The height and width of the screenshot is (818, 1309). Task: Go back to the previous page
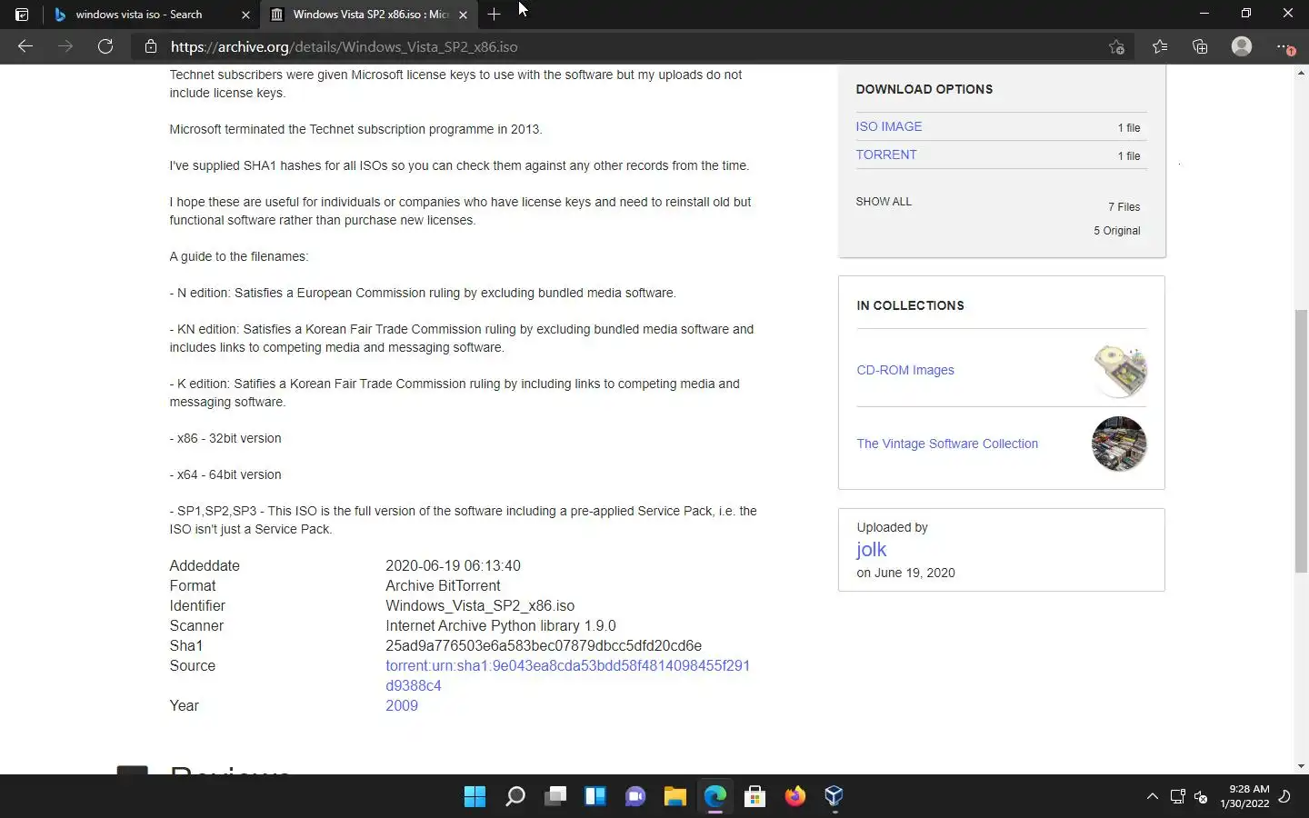point(25,46)
